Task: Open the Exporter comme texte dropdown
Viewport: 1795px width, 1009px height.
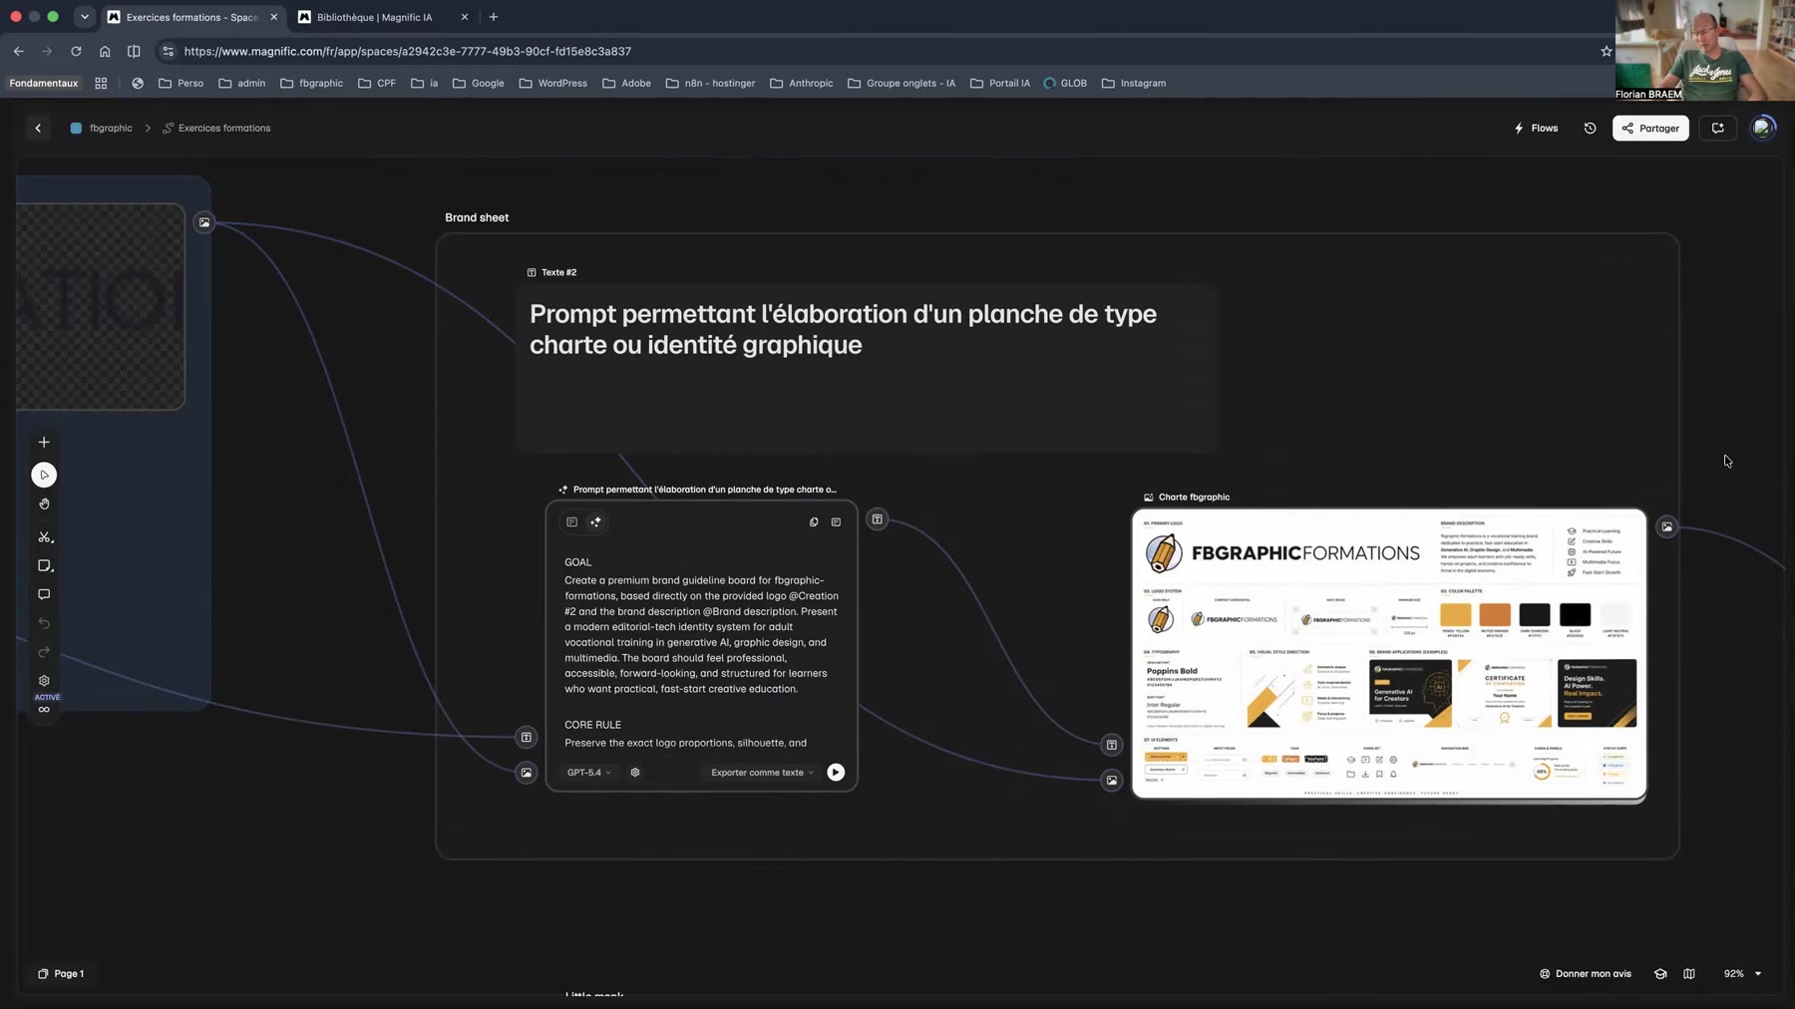Action: 762,773
